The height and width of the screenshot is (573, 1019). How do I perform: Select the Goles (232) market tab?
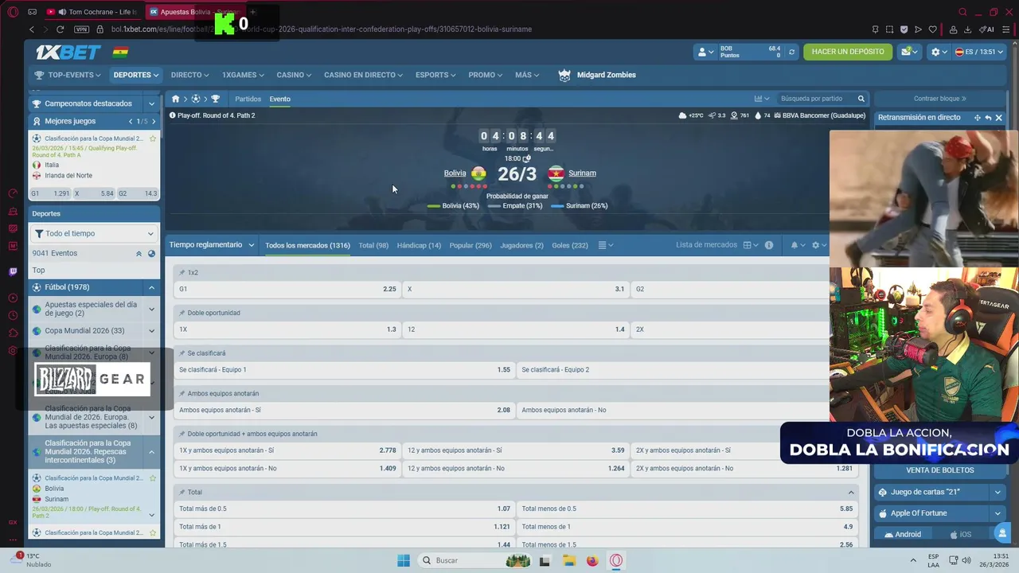tap(570, 245)
